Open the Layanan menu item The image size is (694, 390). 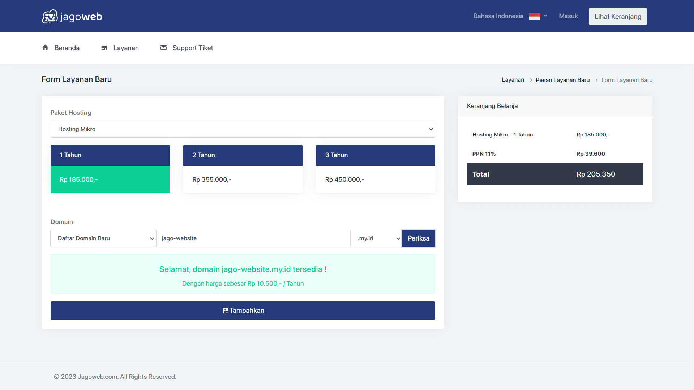(x=120, y=48)
